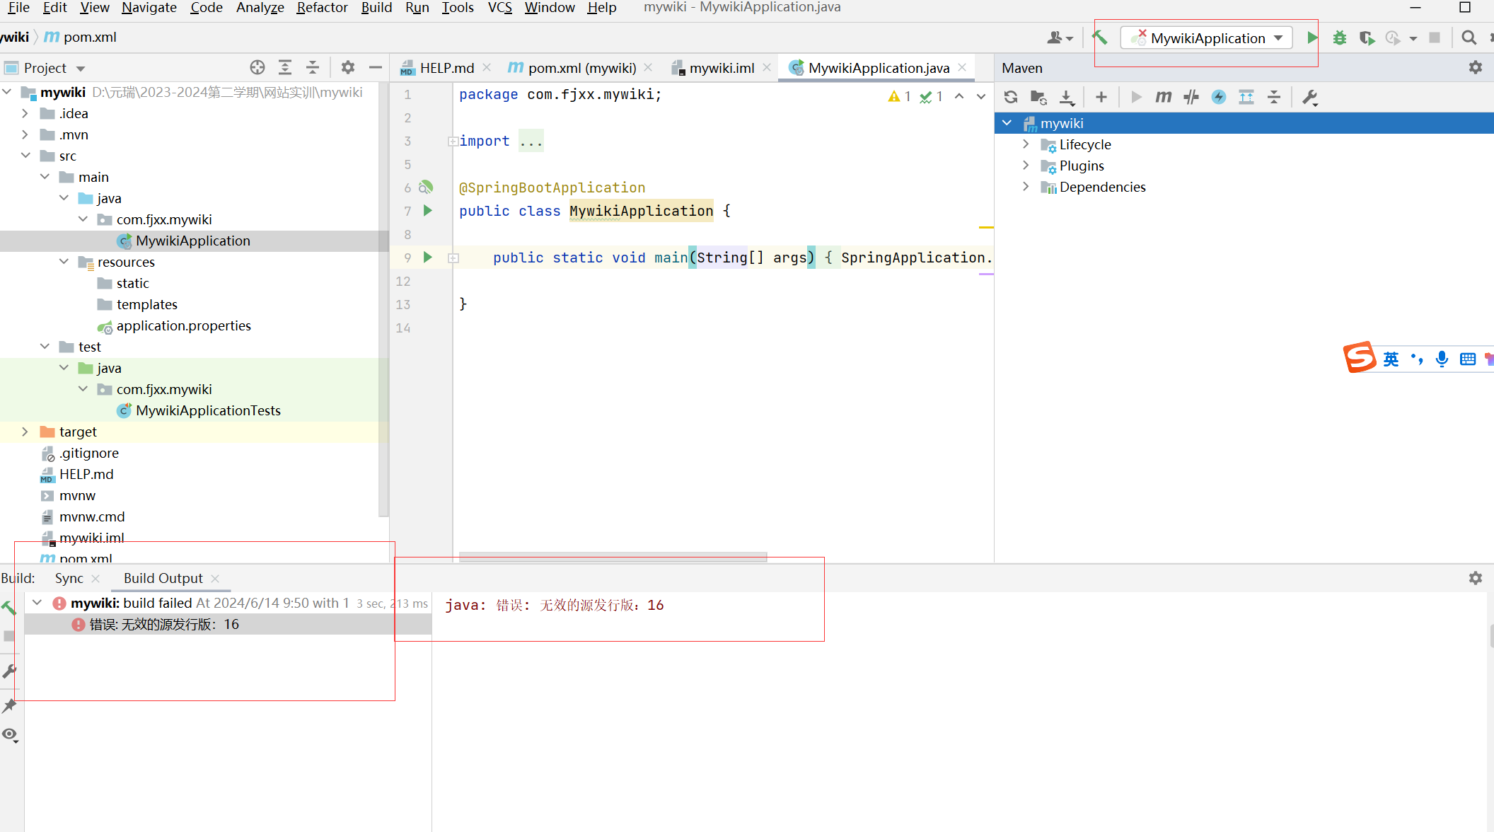1494x832 pixels.
Task: Toggle Skip Tests mode lightning icon
Action: coord(1218,97)
